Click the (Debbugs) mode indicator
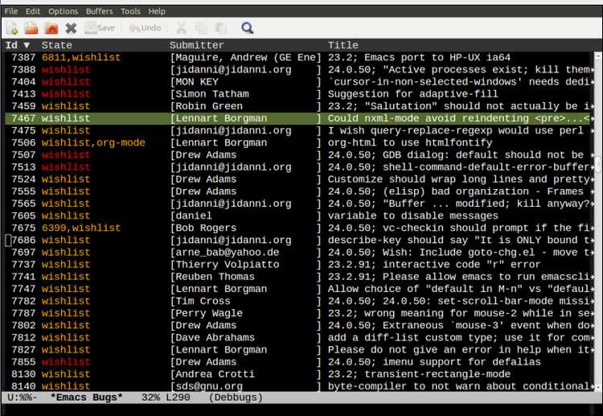Screen dimensions: 603x416 point(236,397)
